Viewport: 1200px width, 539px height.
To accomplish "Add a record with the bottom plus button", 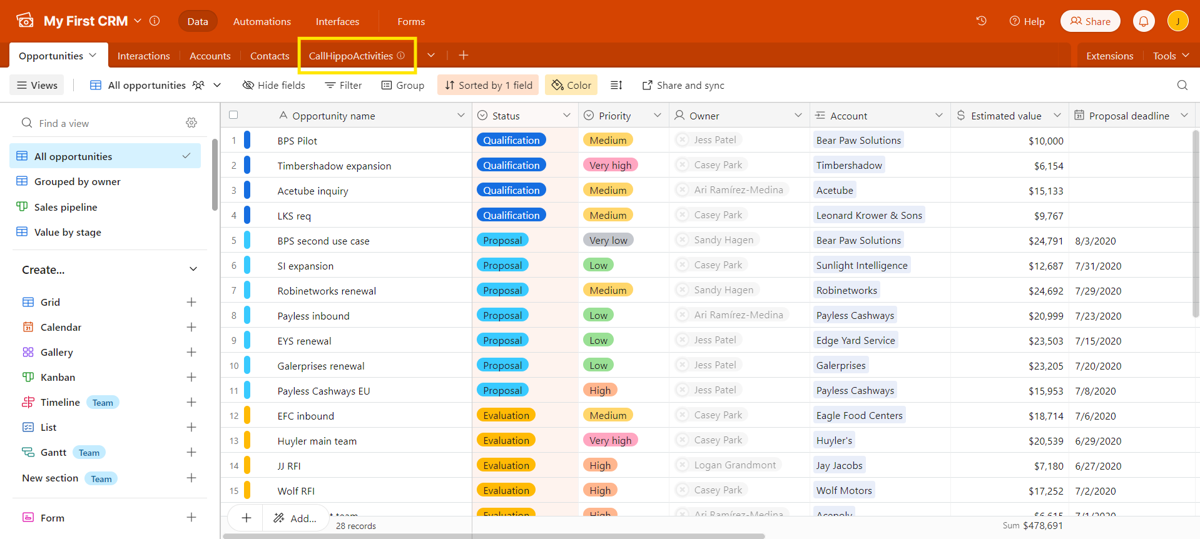I will click(247, 518).
